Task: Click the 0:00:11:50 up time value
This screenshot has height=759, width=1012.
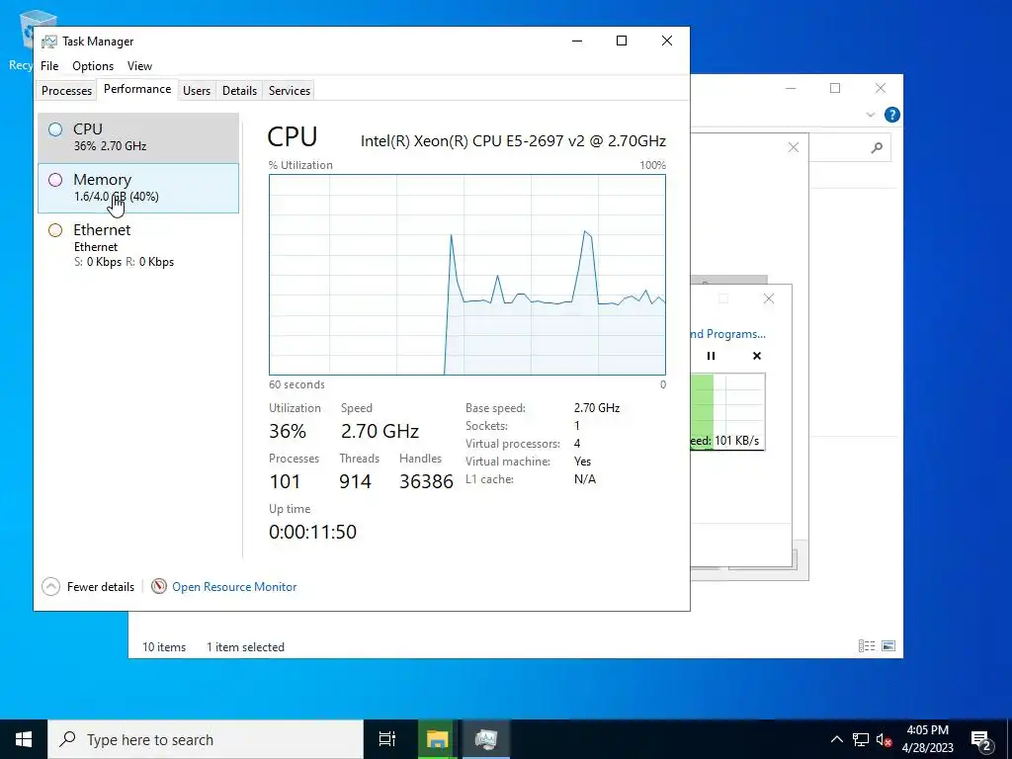Action: click(312, 532)
